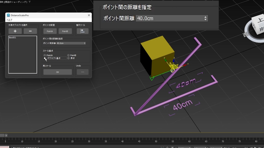Click frame 55 on the timeline
Screen dimensions: 264x148
pos(172,141)
